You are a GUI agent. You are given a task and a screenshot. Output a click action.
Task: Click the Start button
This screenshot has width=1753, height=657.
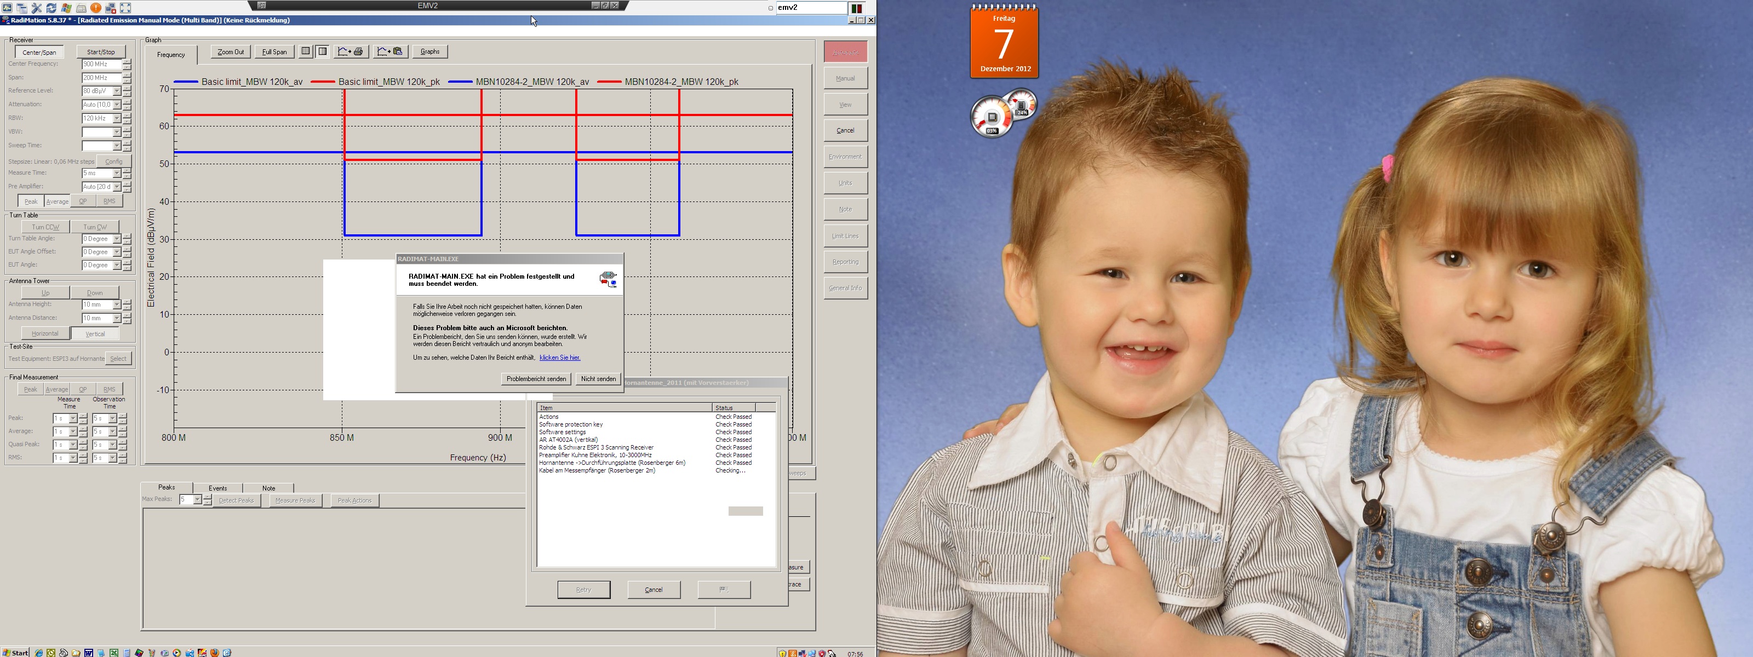pos(15,653)
